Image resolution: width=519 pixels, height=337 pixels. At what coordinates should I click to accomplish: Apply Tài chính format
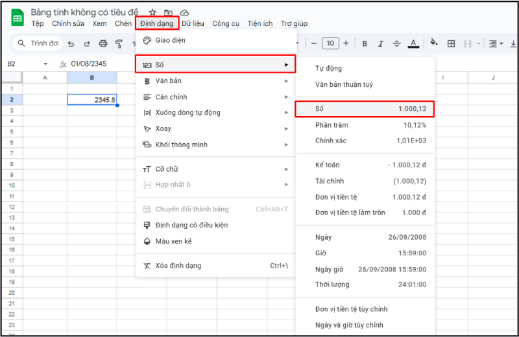[x=365, y=181]
